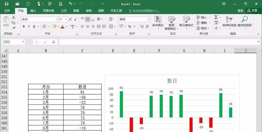Open a file via the folder icon

click(17, 4)
